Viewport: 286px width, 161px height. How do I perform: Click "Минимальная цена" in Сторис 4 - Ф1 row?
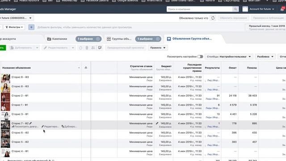pyautogui.click(x=141, y=151)
